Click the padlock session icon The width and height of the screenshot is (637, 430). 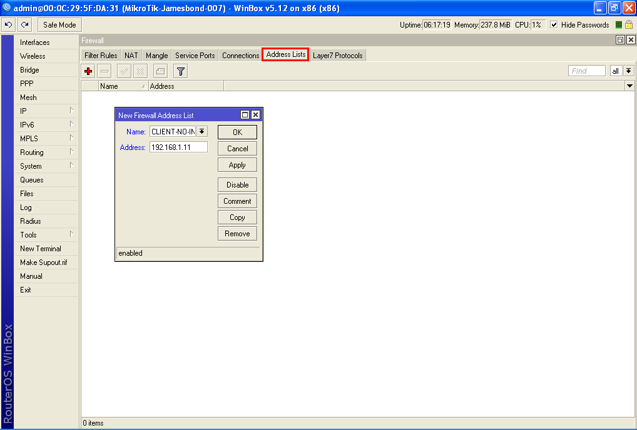(629, 25)
